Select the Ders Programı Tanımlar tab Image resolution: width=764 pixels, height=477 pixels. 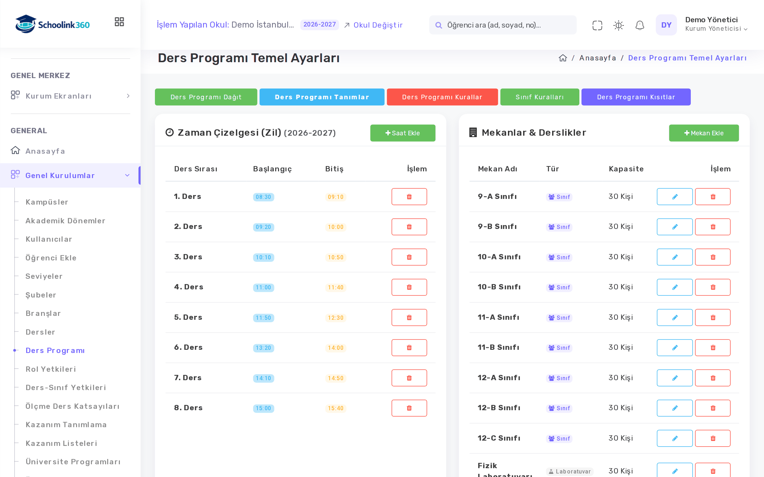coord(322,97)
